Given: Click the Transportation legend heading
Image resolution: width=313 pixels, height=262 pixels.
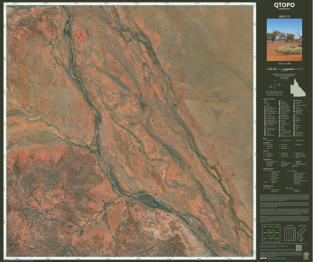Looking at the screenshot, I should [x=268, y=169].
